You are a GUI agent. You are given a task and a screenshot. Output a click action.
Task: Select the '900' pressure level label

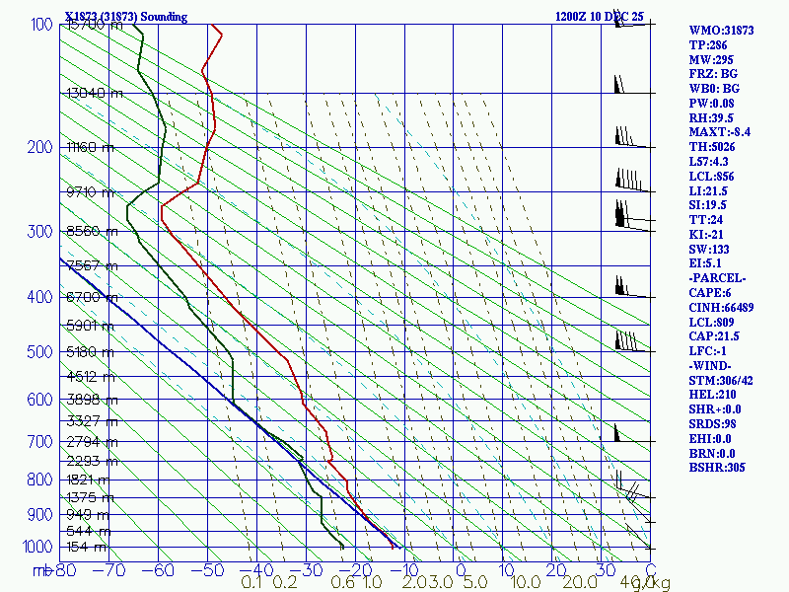(x=39, y=514)
